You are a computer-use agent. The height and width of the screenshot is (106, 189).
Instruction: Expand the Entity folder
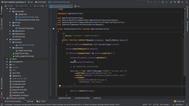10,23
